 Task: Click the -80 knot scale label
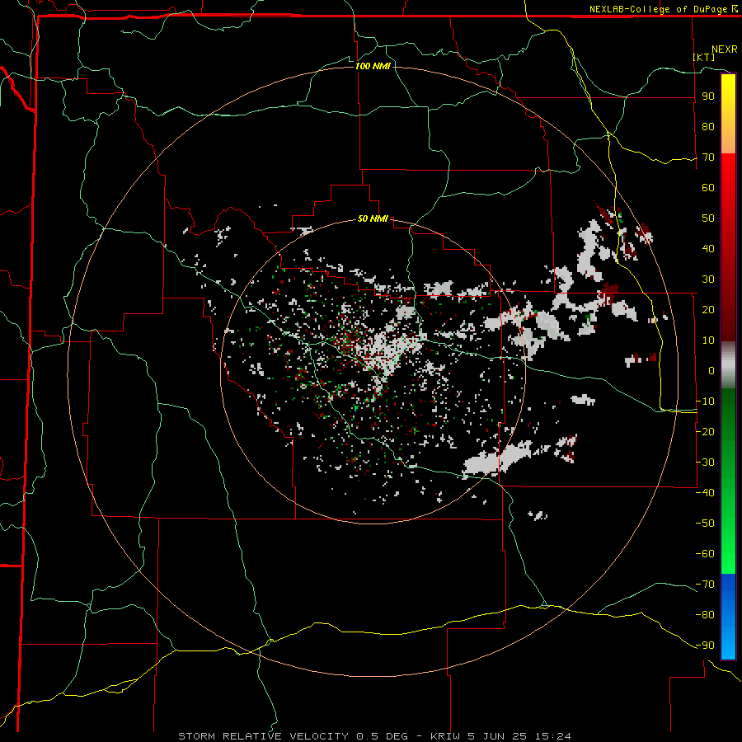coord(705,615)
